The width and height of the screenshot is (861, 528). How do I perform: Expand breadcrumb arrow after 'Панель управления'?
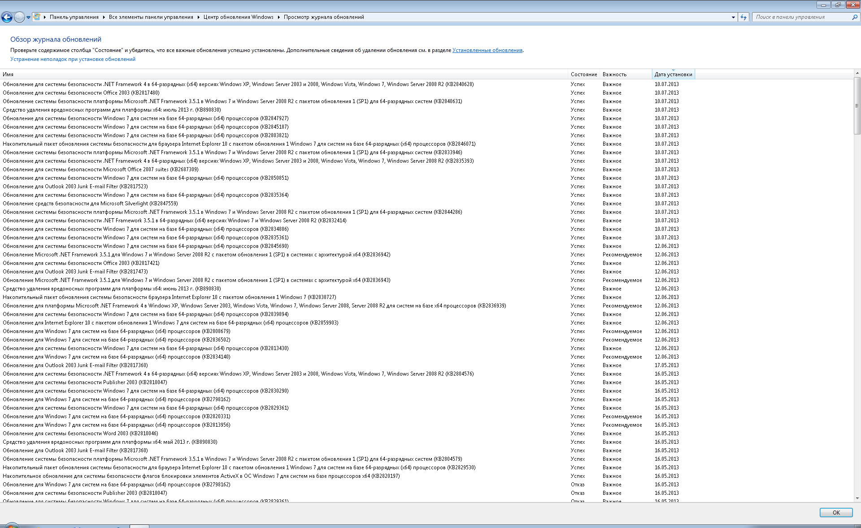(104, 17)
